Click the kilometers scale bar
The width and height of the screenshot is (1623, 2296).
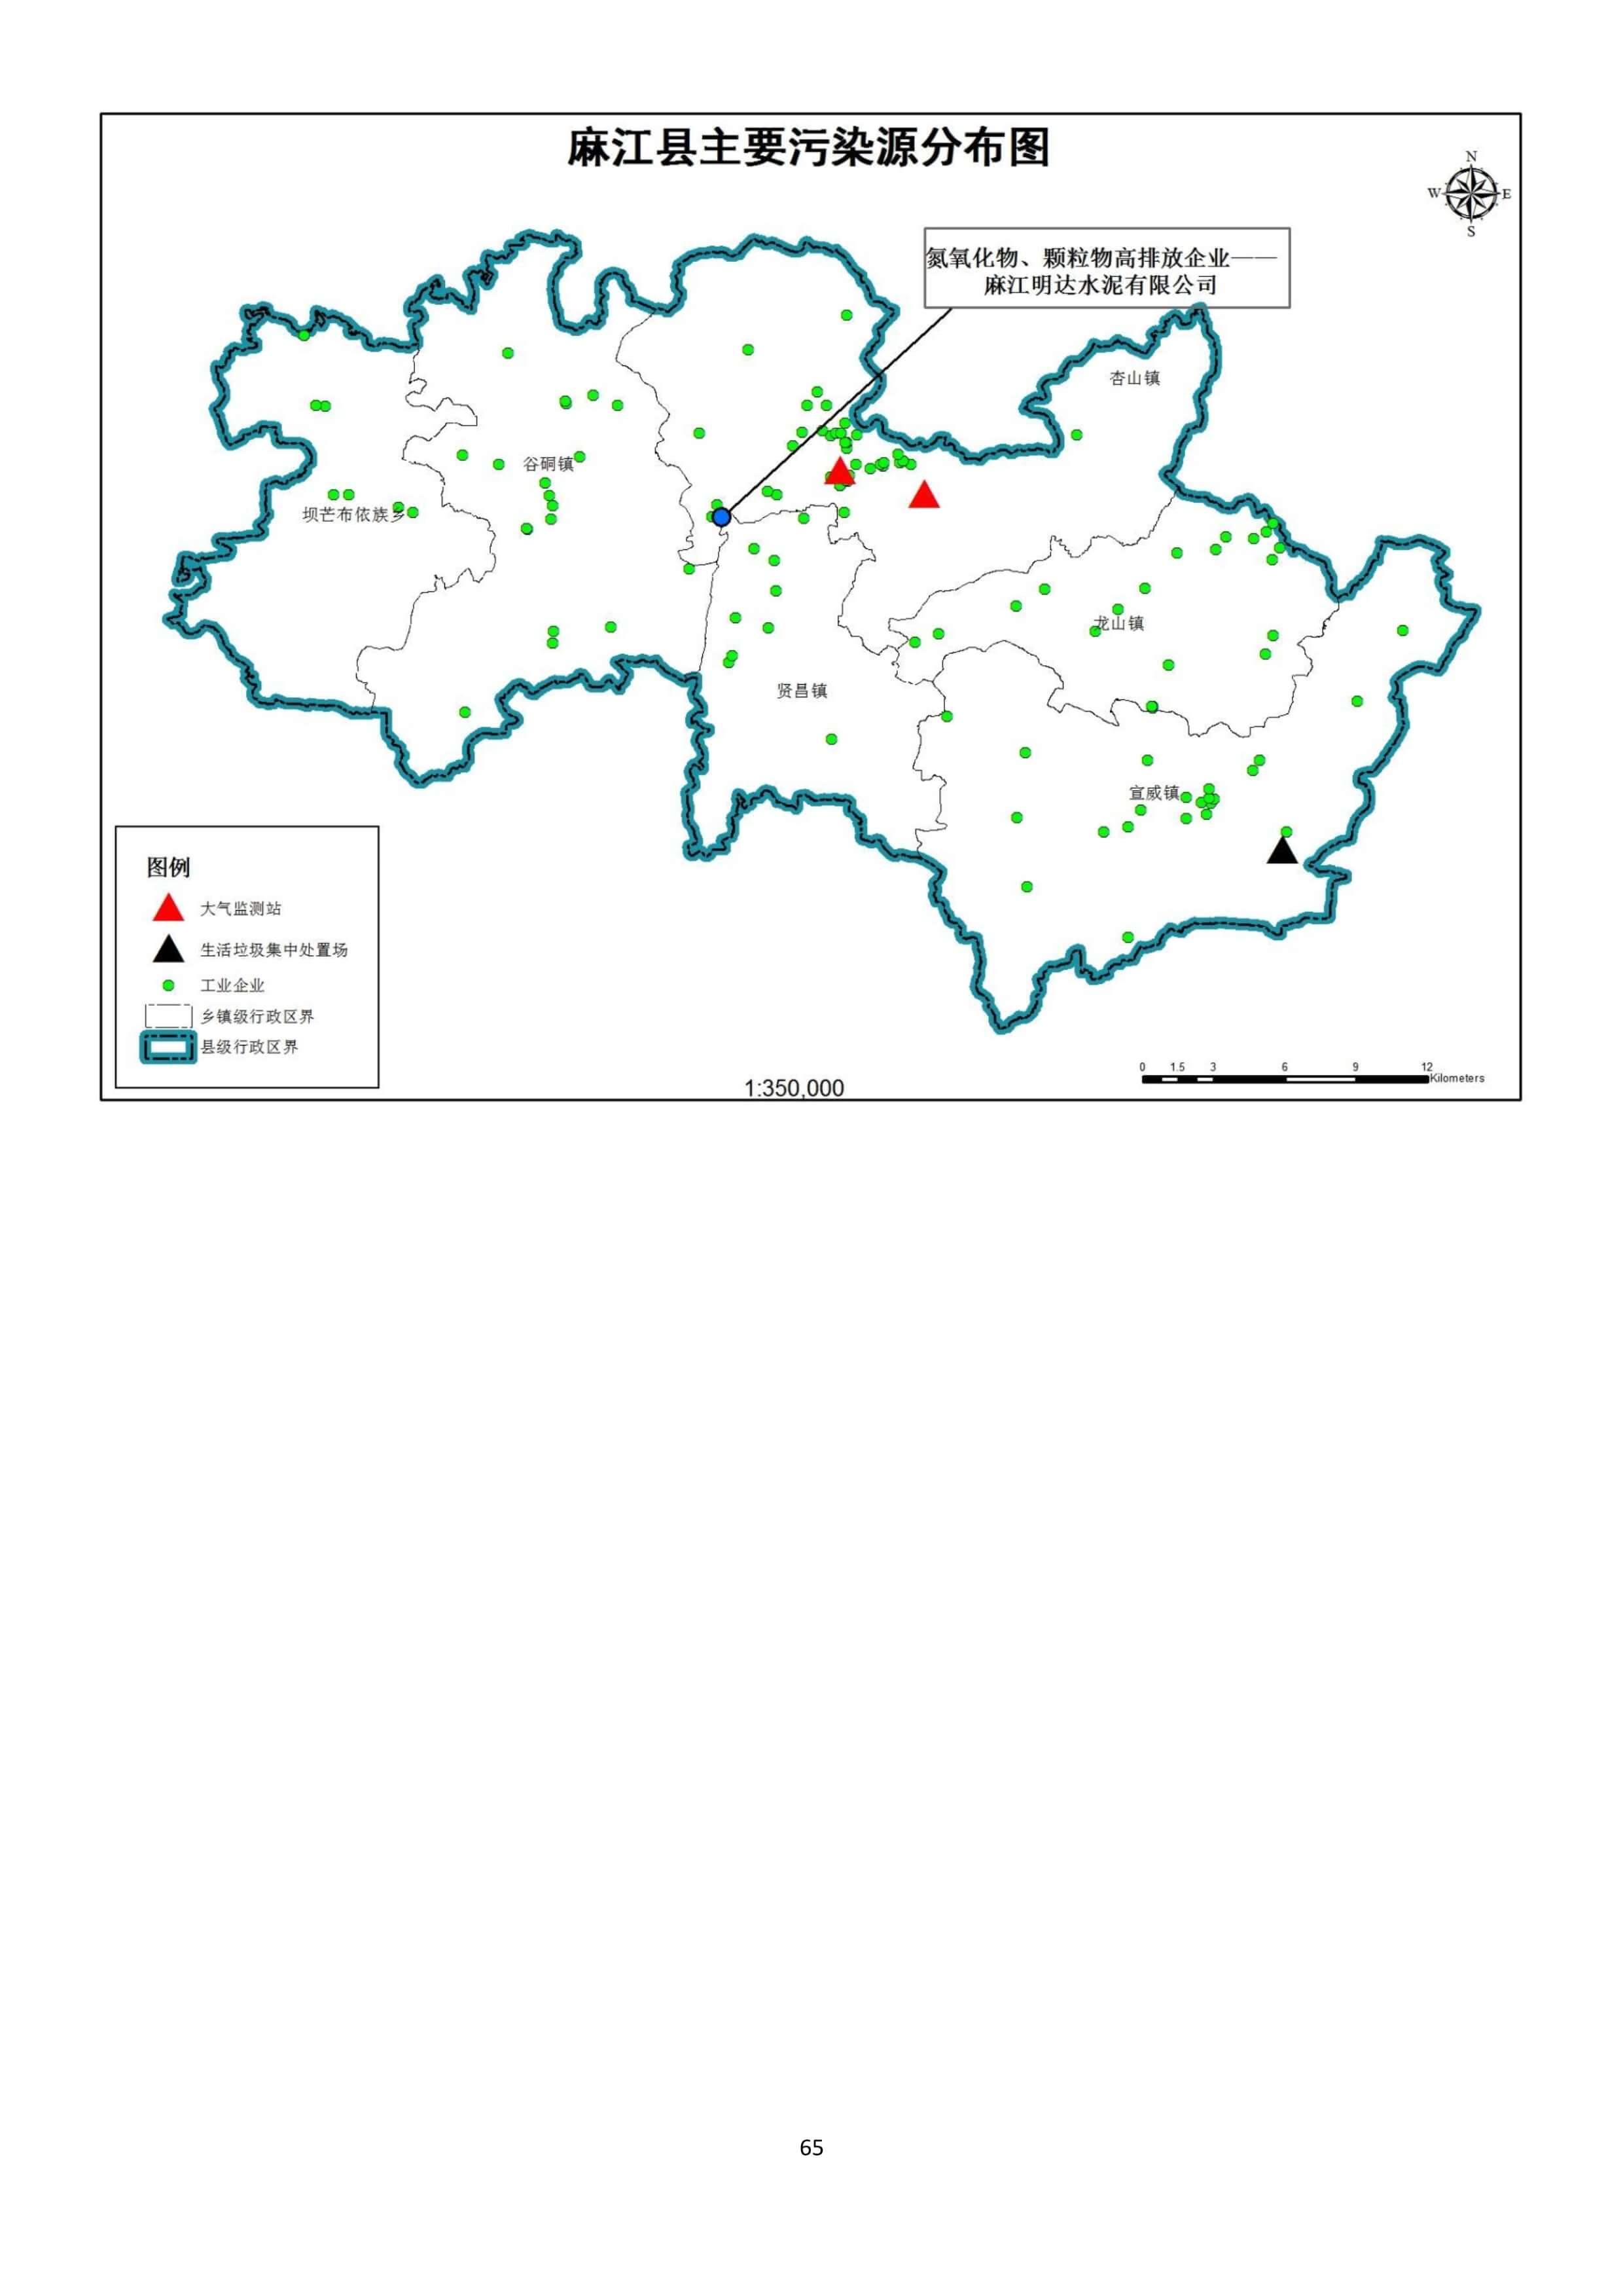pos(1285,1078)
